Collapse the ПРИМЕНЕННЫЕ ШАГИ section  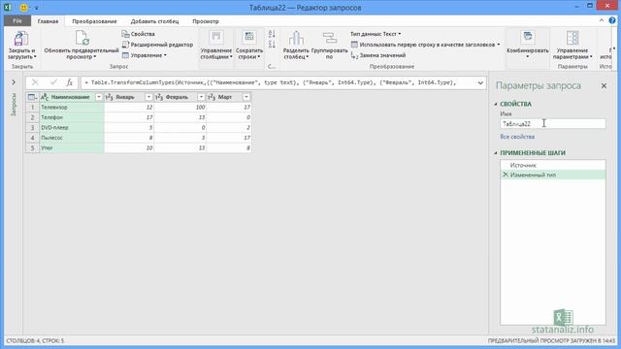pos(496,153)
